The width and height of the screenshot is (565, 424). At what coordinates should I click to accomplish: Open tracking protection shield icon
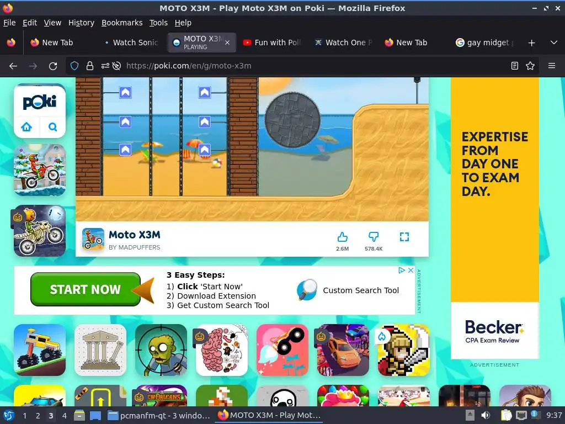click(x=74, y=66)
